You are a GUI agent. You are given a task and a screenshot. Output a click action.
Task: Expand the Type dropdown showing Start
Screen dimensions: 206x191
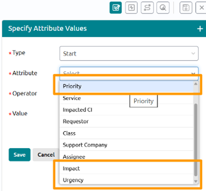[129, 53]
